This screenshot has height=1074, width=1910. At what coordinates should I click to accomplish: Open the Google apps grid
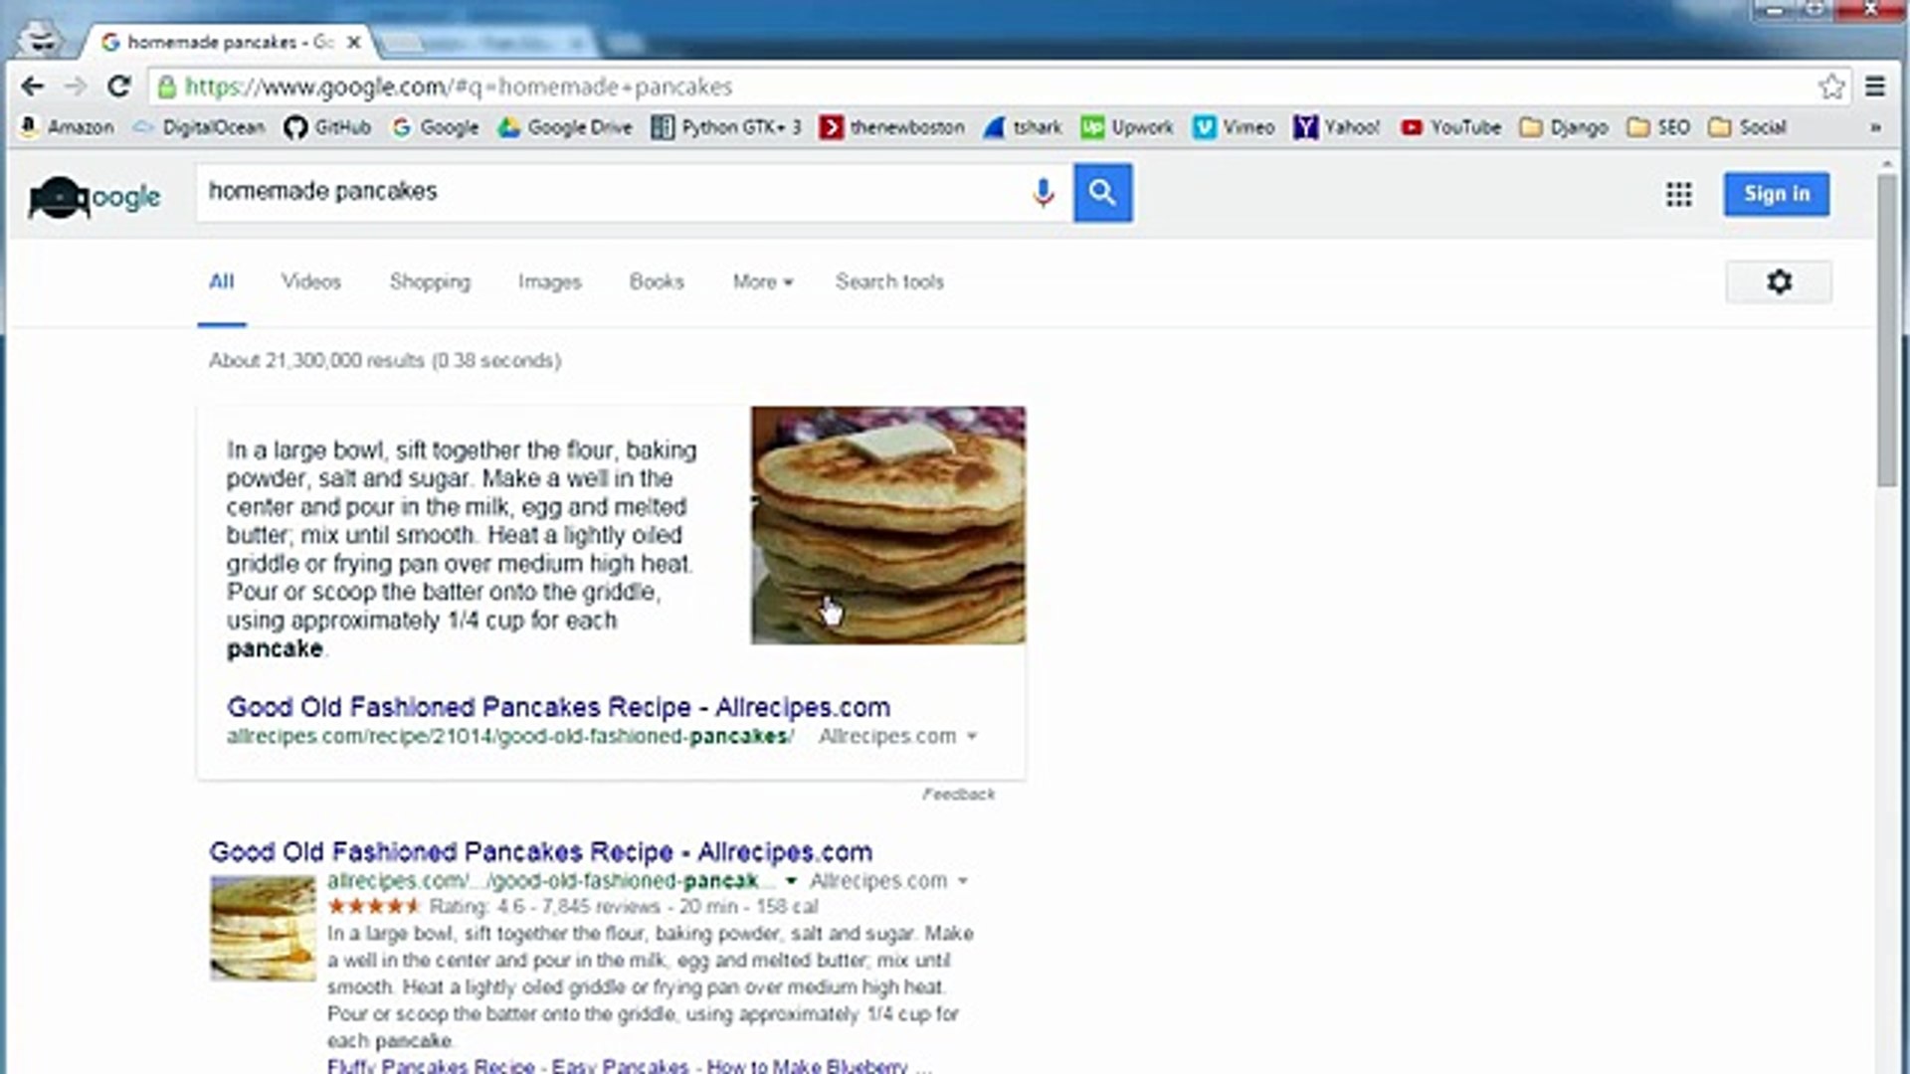[1679, 194]
